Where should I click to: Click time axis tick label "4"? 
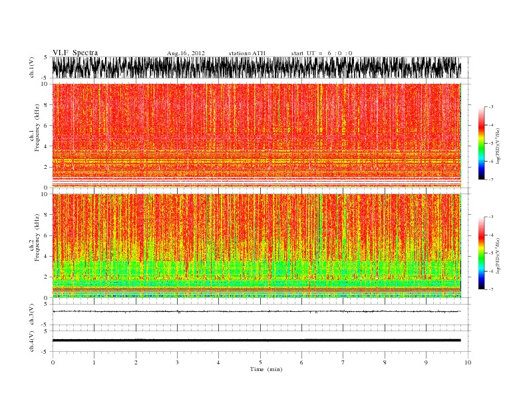[218, 362]
